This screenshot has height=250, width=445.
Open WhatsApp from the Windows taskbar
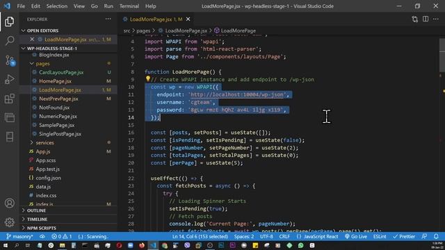pyautogui.click(x=300, y=245)
